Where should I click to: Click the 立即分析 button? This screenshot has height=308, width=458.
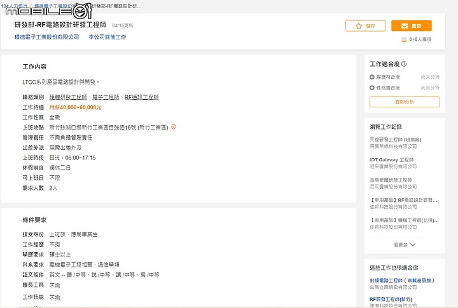(405, 102)
